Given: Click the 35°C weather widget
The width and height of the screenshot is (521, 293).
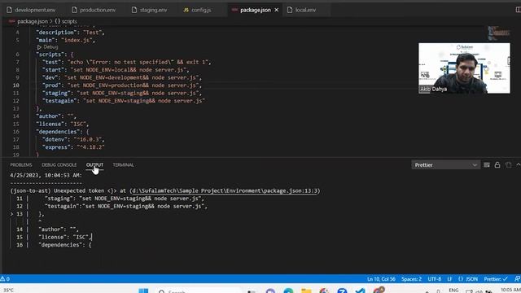Looking at the screenshot, I should tap(8, 291).
